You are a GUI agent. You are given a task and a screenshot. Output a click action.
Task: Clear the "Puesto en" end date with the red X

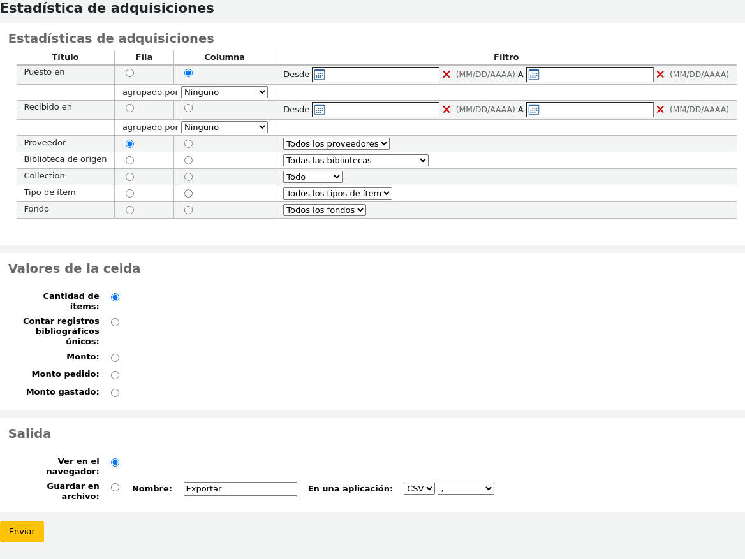[661, 74]
